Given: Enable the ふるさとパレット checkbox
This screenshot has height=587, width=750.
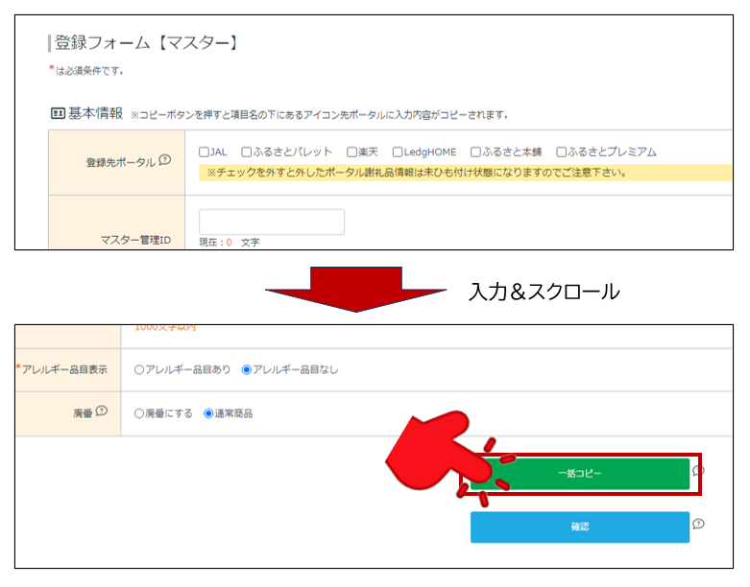Looking at the screenshot, I should [247, 152].
